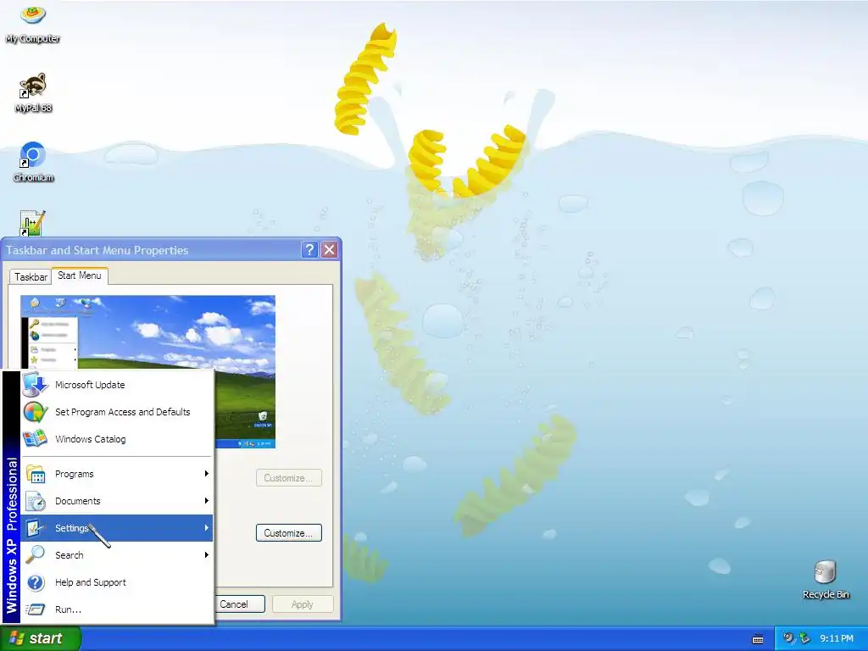Open Help and Support from Start menu
Image resolution: width=868 pixels, height=651 pixels.
pyautogui.click(x=117, y=582)
